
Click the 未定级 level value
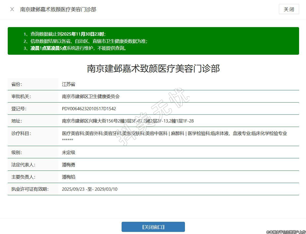[69, 152]
